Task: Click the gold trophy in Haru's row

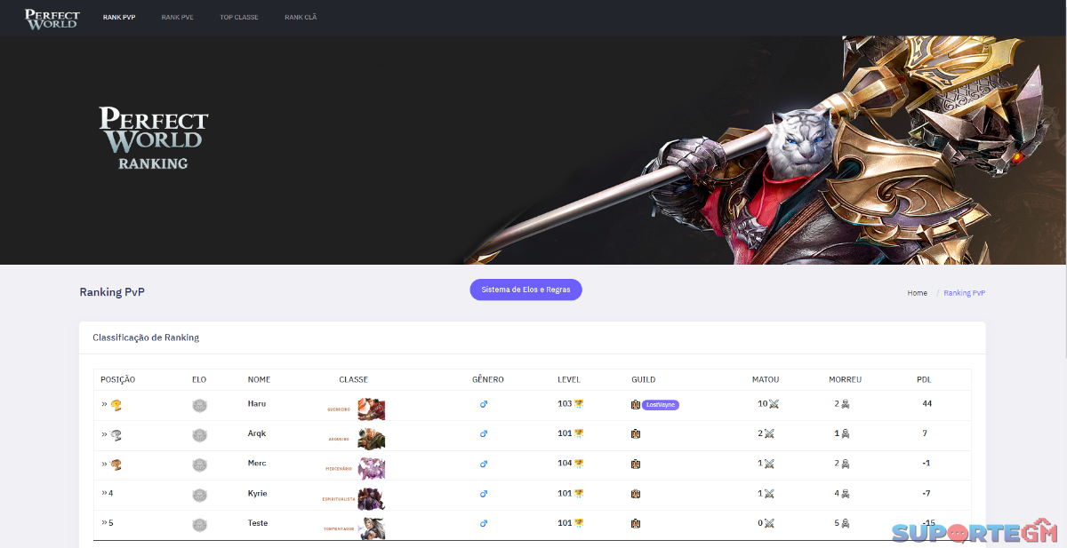Action: [116, 405]
